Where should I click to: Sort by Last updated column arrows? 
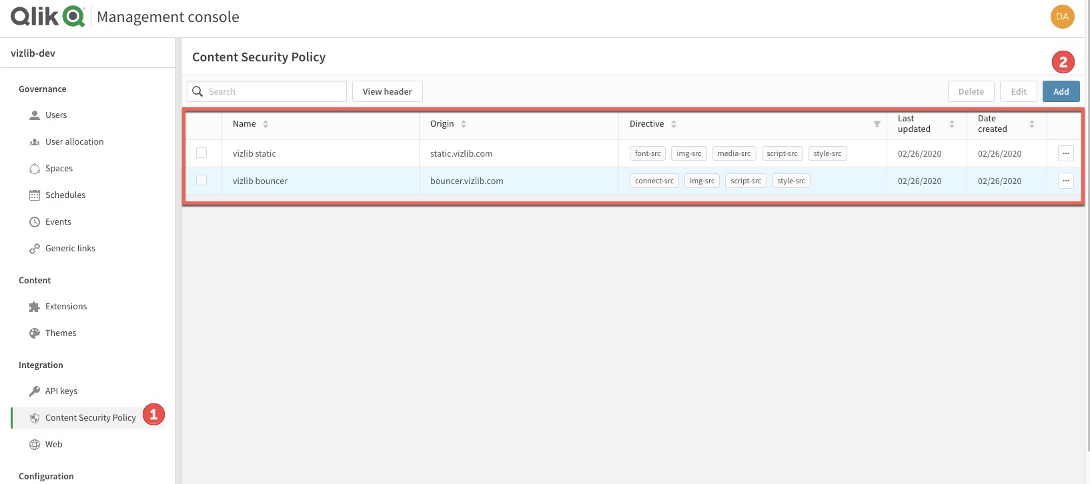point(952,124)
